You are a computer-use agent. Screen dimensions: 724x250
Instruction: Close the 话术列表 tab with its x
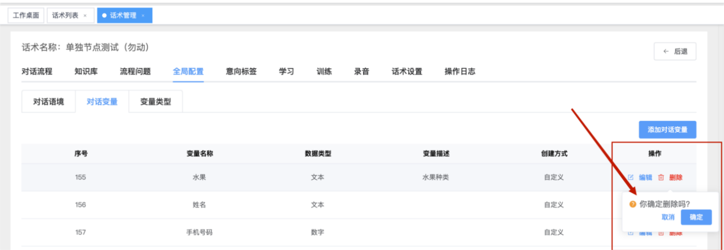click(85, 16)
